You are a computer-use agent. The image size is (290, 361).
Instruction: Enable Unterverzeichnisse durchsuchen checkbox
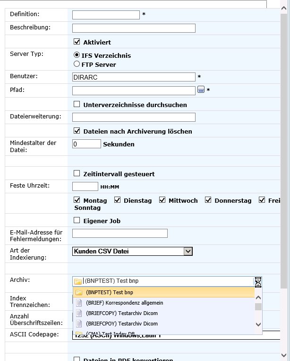point(77,104)
